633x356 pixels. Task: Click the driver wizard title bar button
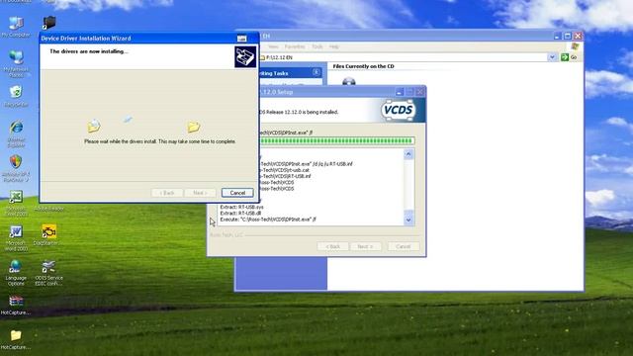[x=241, y=39]
